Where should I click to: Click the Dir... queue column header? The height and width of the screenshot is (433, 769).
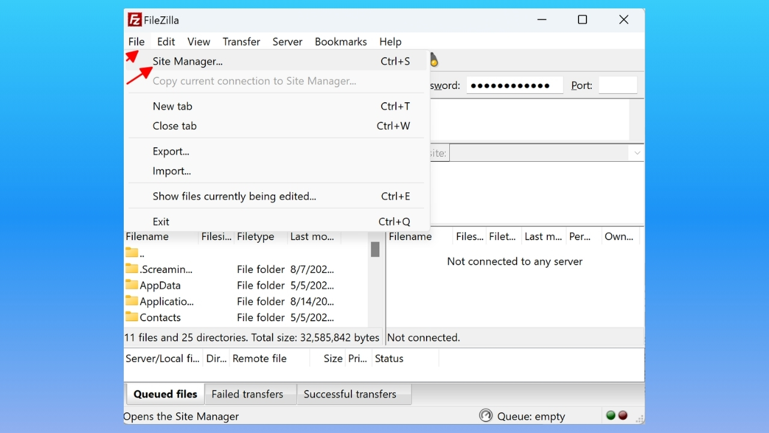pyautogui.click(x=216, y=359)
